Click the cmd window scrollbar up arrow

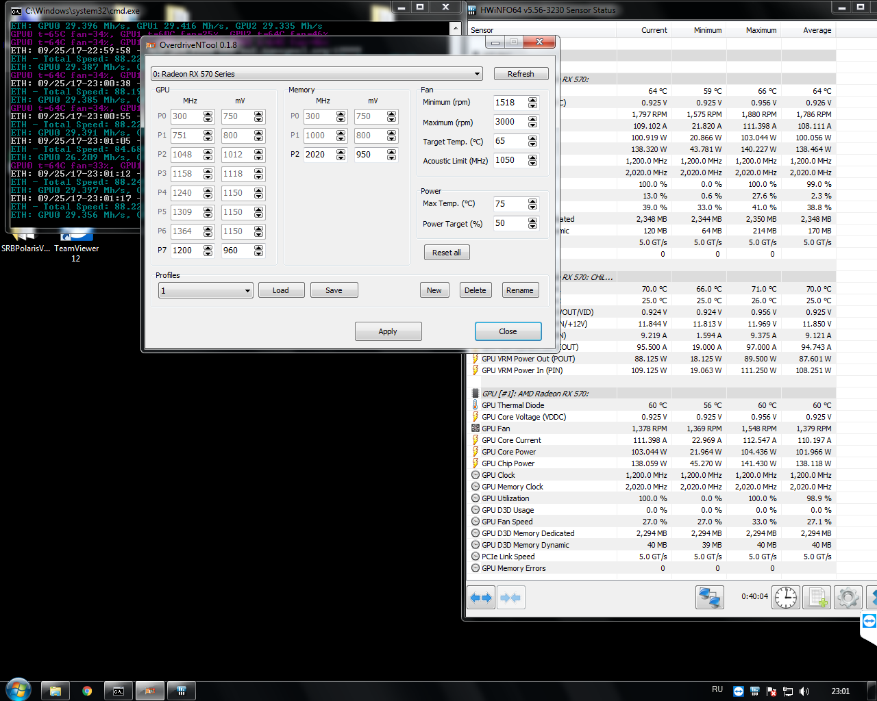[455, 28]
